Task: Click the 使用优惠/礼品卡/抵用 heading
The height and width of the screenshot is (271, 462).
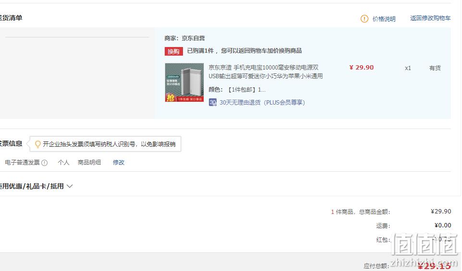Action: coord(31,186)
